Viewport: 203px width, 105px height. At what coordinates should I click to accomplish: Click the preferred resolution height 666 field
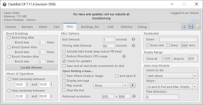pyautogui.click(x=125, y=96)
